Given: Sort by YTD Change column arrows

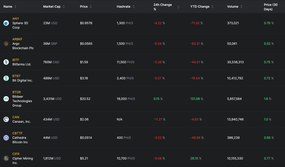Looking at the screenshot, I should tap(213, 7).
